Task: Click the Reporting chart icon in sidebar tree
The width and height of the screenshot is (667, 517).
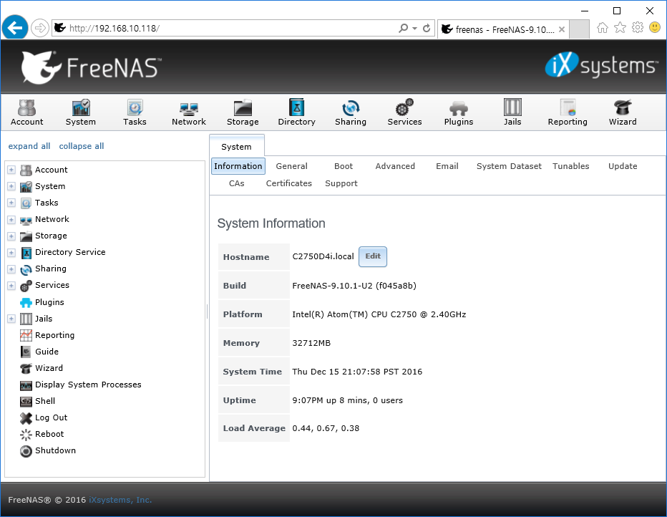Action: click(x=26, y=335)
